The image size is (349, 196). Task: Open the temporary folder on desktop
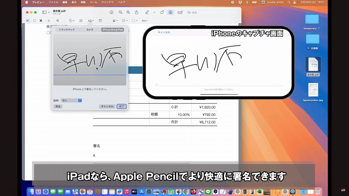[x=312, y=19]
